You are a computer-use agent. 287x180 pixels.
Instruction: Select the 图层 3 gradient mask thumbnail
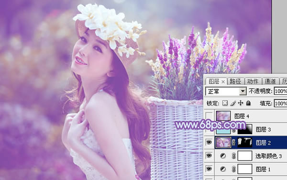[245, 129]
